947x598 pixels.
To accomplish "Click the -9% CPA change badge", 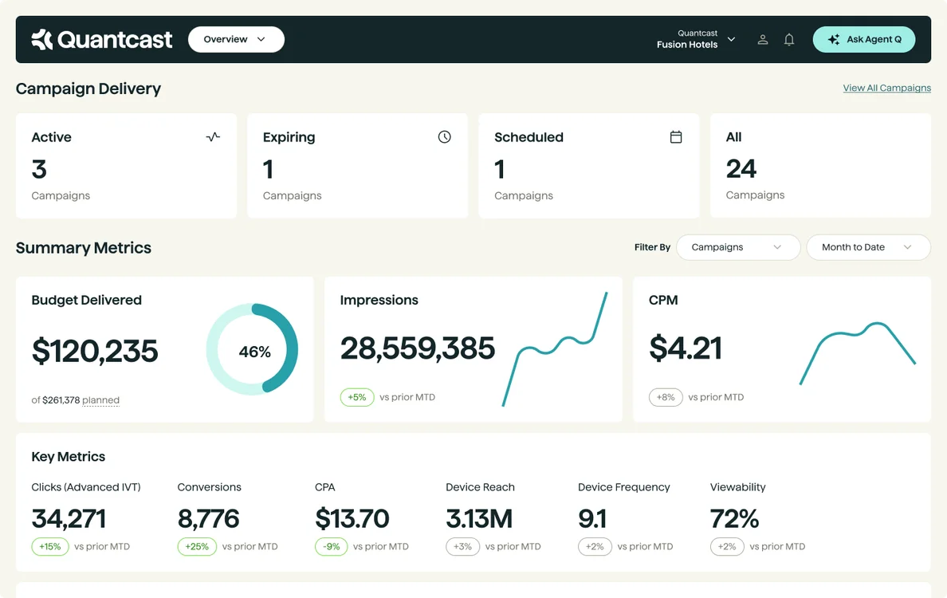I will click(331, 546).
